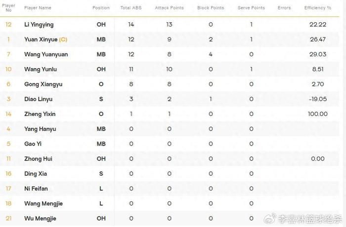The image size is (346, 227).
Task: Click the Player No column header
Action: point(8,8)
